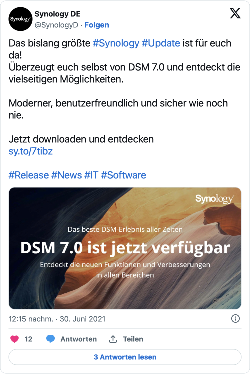Open the X logo icon

[235, 13]
